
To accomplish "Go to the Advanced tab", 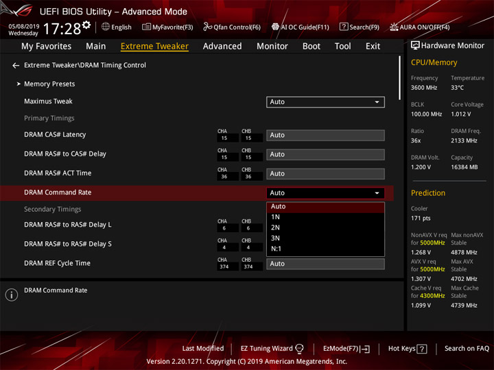I will point(222,47).
